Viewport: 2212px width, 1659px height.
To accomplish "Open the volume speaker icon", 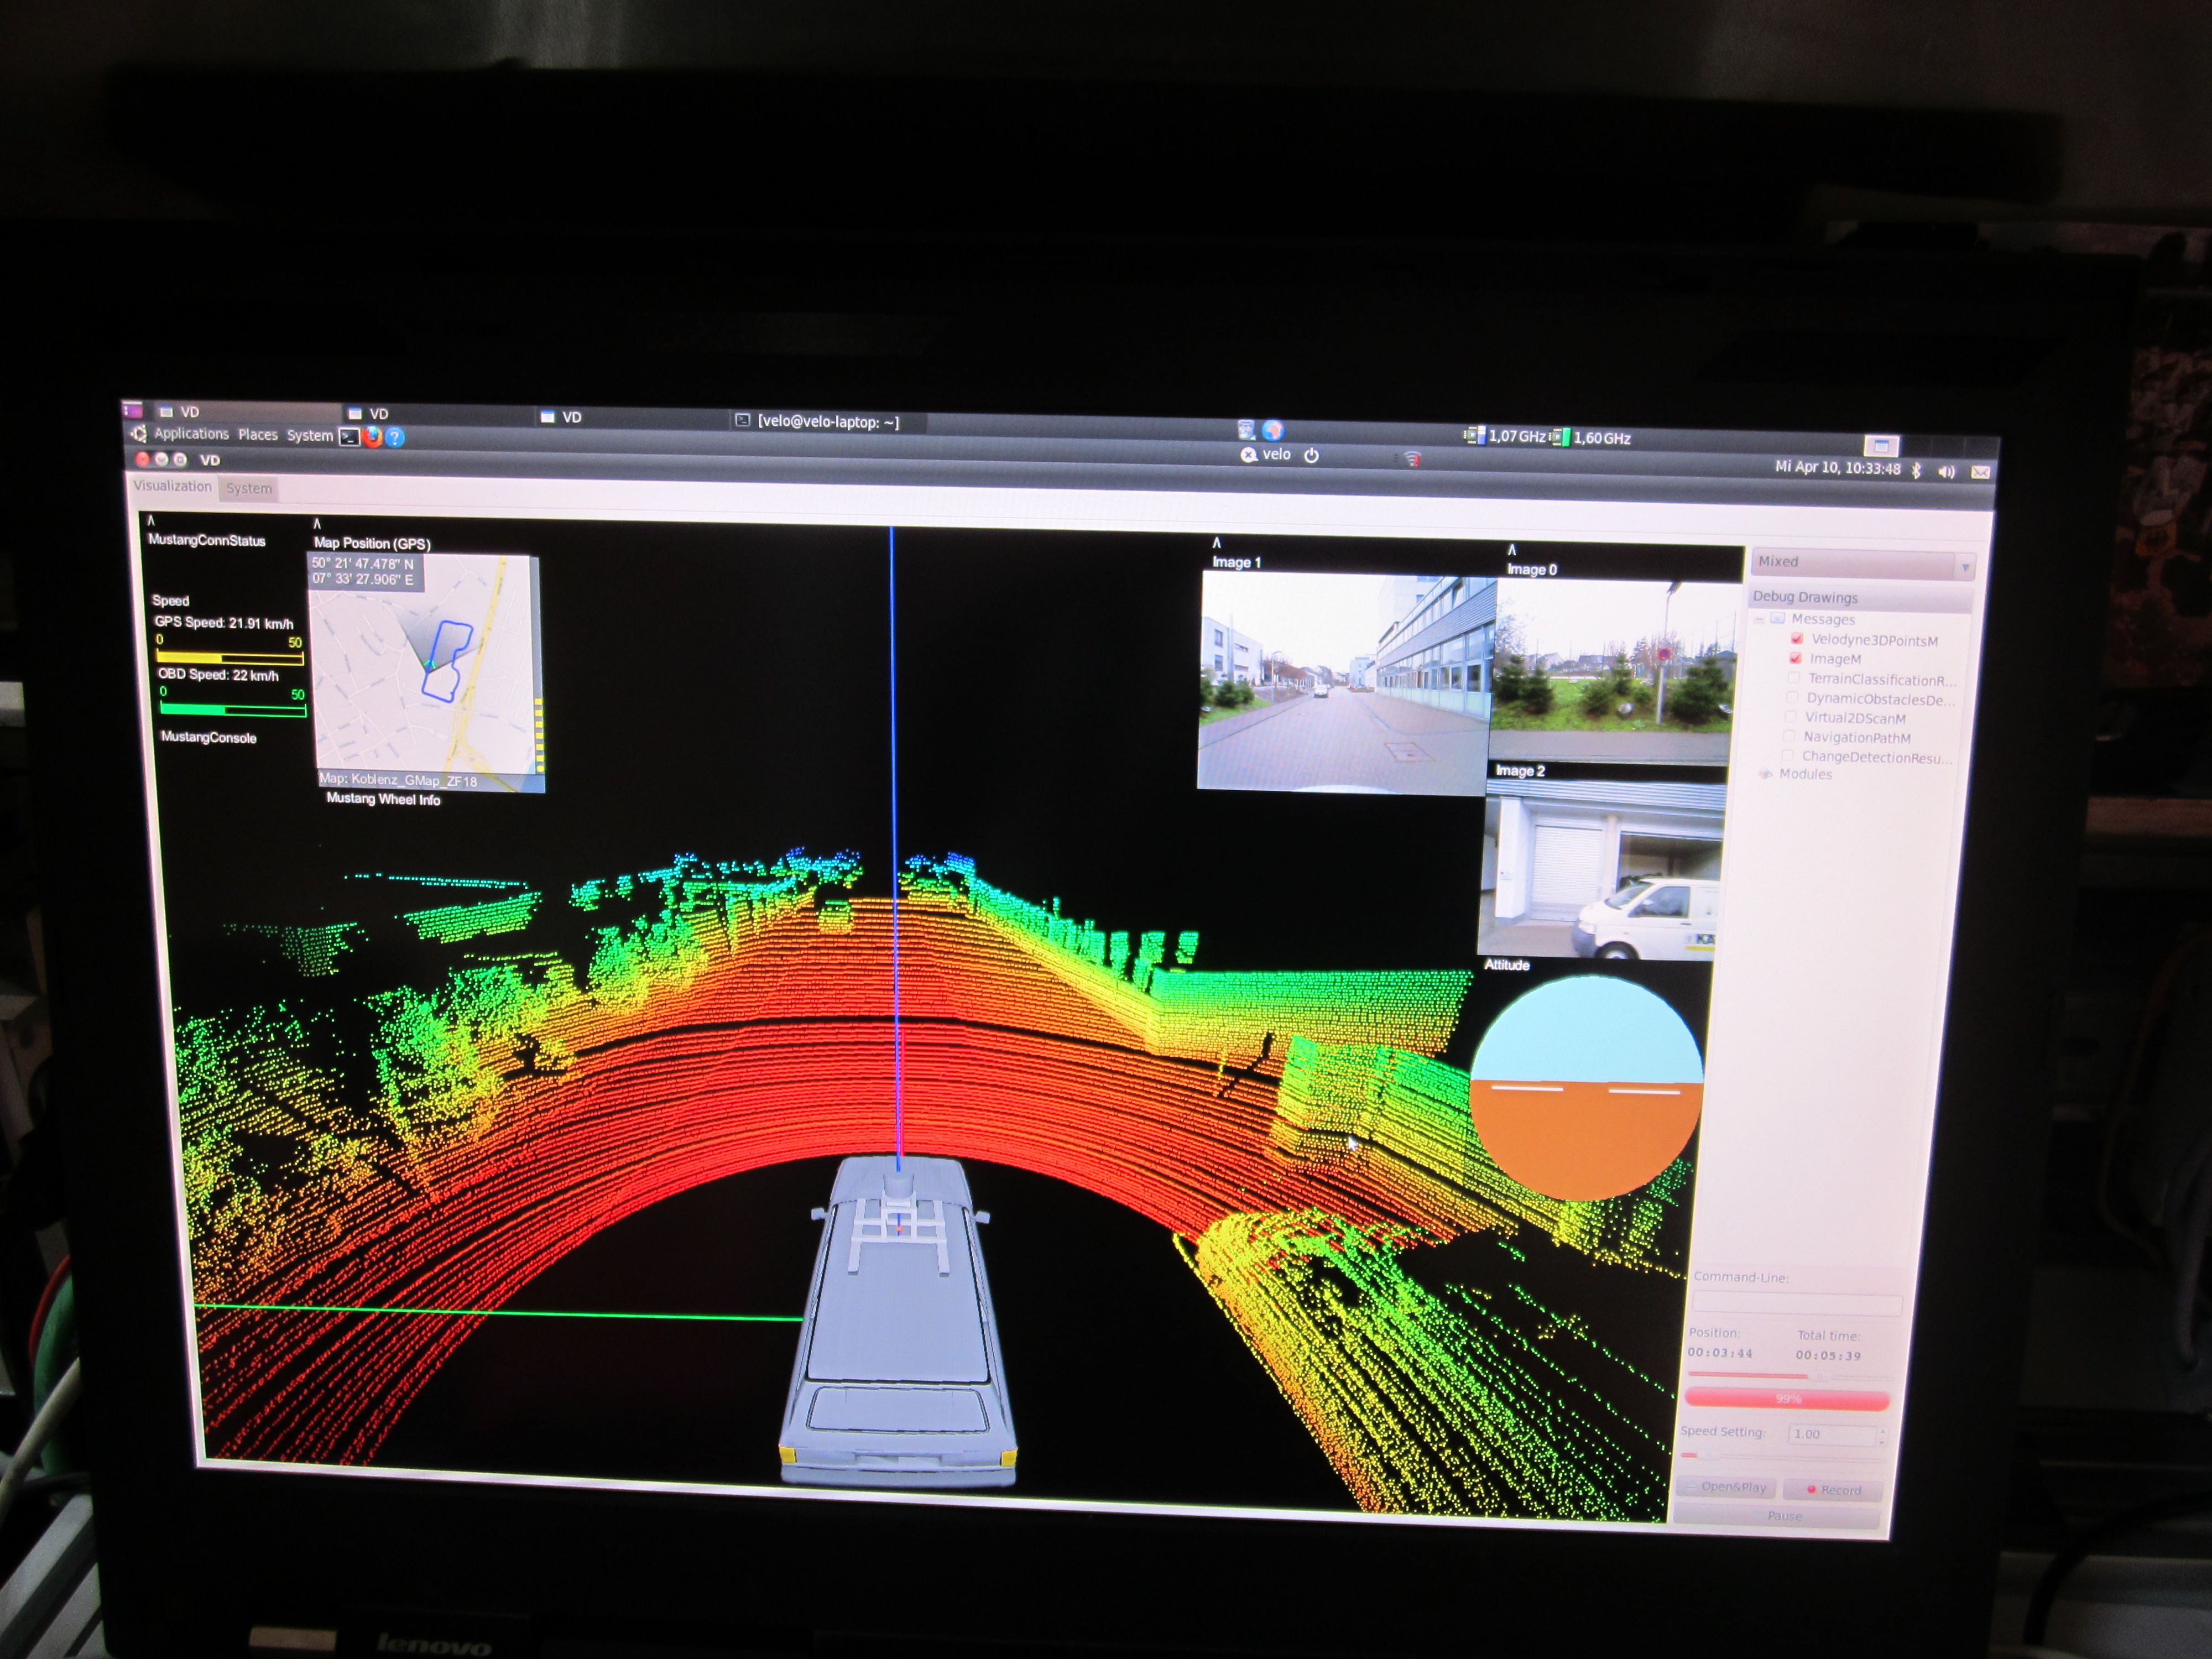I will [1946, 472].
